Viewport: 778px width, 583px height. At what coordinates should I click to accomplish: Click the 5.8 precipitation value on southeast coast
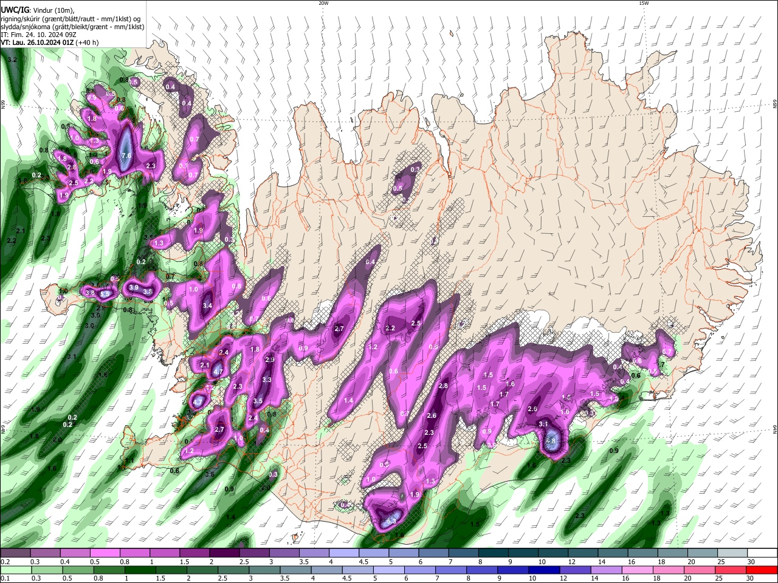(x=551, y=441)
